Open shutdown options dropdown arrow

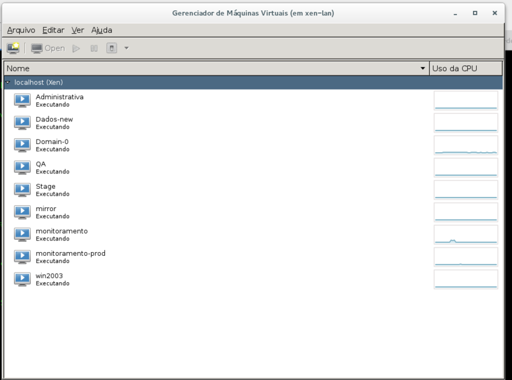click(127, 49)
